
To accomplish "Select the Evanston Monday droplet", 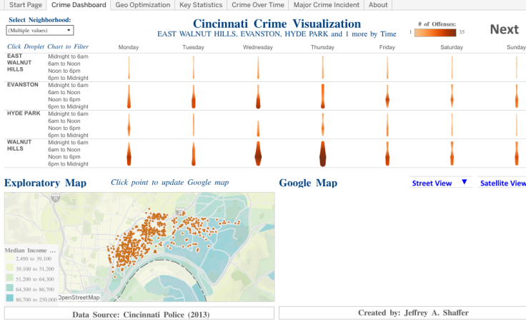I will point(129,96).
